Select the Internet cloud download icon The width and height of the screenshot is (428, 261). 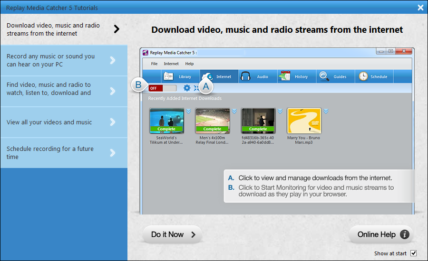[208, 76]
